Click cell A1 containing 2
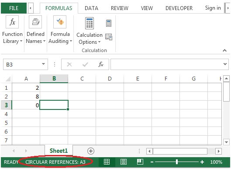Image resolution: width=231 pixels, height=169 pixels. (x=26, y=88)
